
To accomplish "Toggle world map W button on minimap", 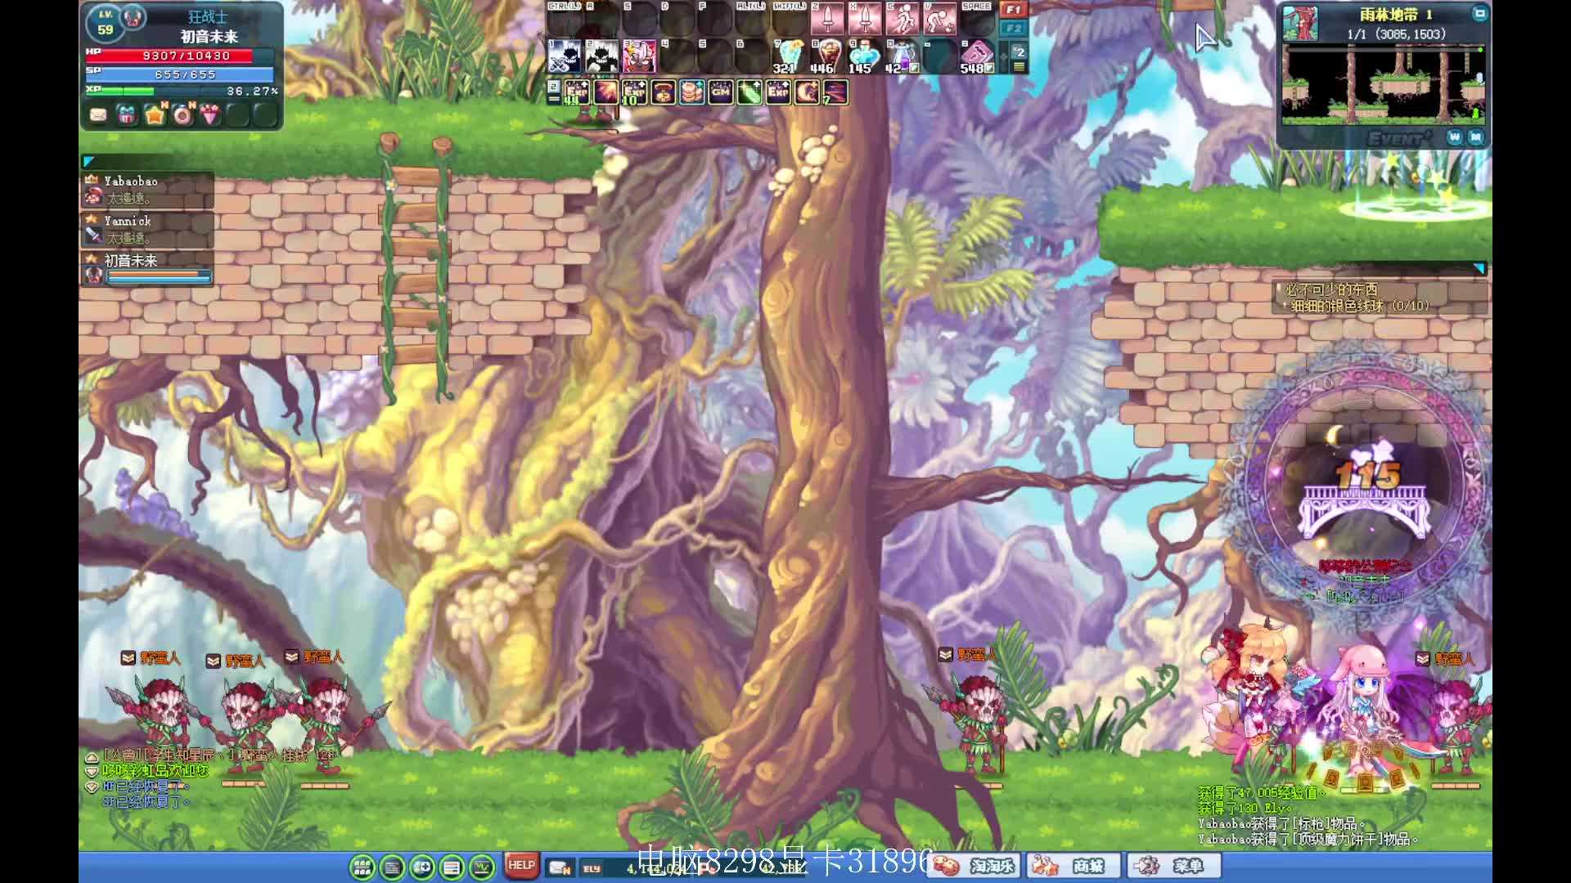I will 1454,137.
